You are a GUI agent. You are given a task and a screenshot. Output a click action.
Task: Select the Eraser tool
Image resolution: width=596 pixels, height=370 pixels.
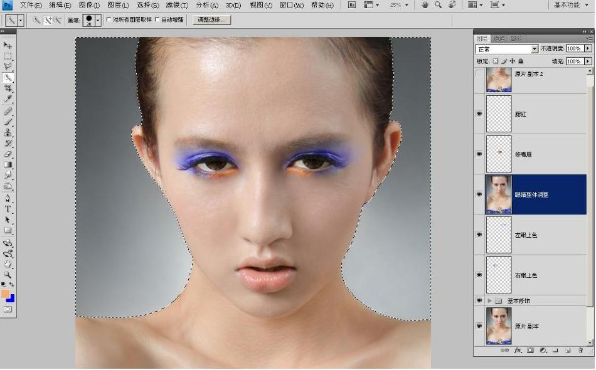8,154
